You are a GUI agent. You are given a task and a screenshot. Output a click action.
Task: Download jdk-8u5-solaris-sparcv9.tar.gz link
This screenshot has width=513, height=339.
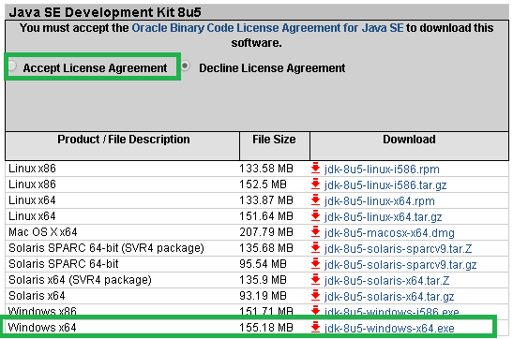[400, 265]
